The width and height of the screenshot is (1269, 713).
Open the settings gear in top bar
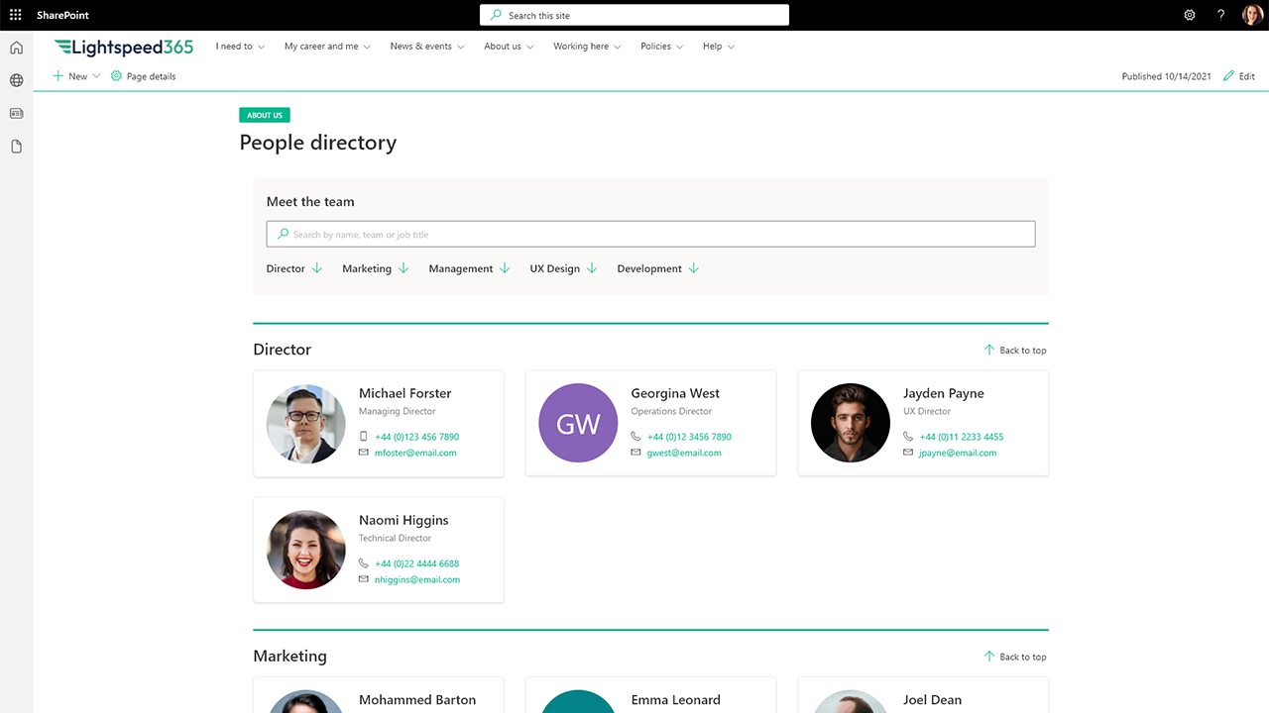coord(1190,15)
